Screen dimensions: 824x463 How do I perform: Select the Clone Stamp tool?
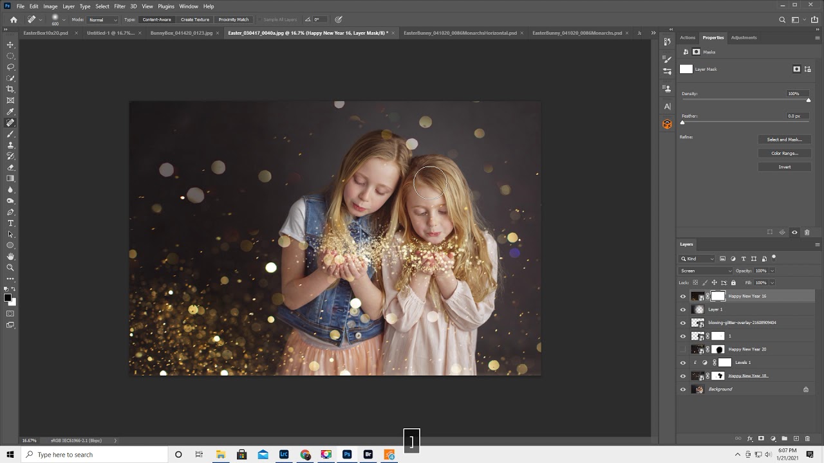(10, 145)
